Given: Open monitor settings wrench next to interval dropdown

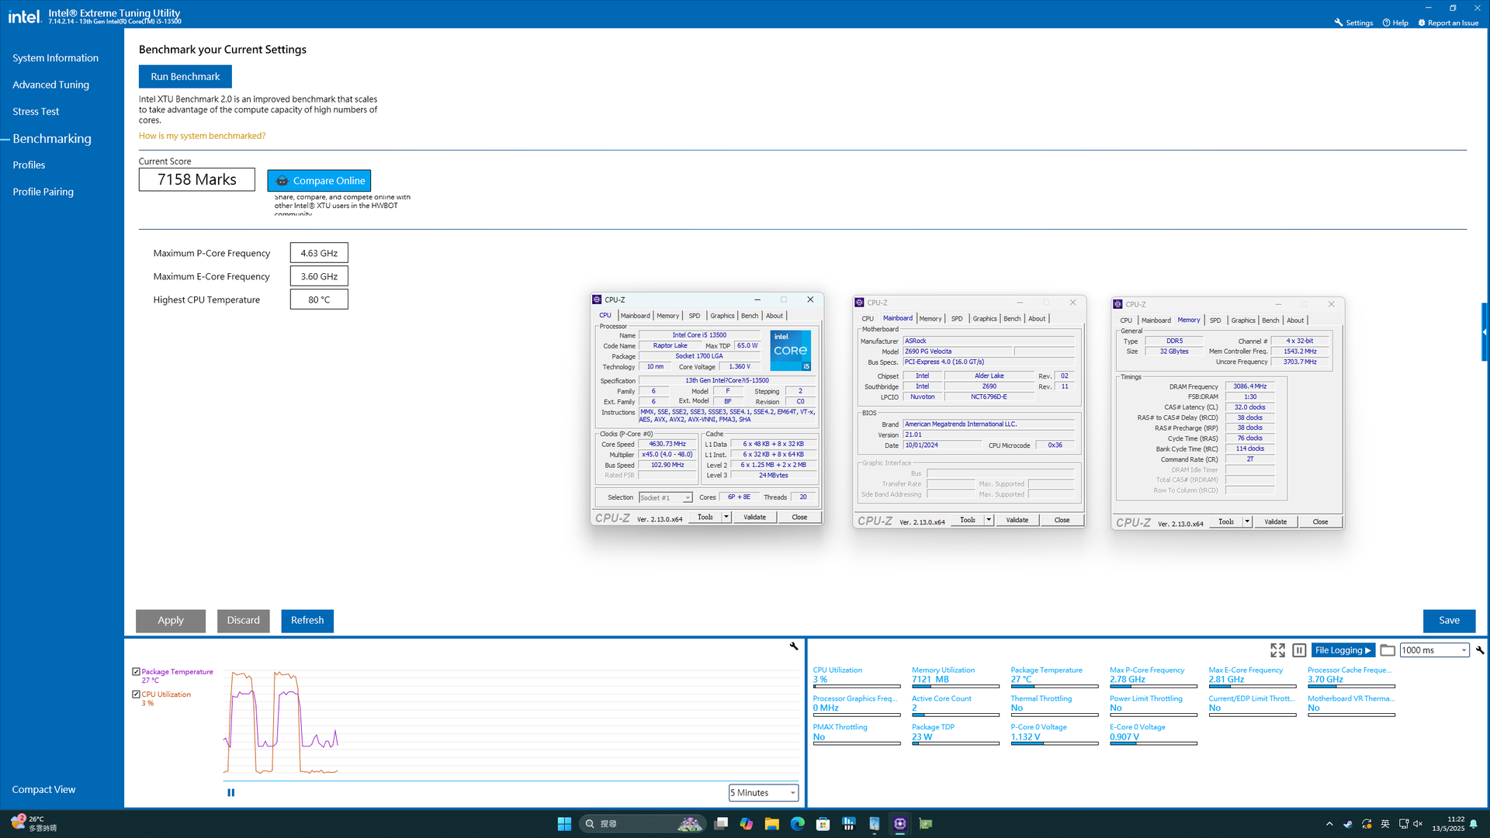Looking at the screenshot, I should [x=1480, y=650].
